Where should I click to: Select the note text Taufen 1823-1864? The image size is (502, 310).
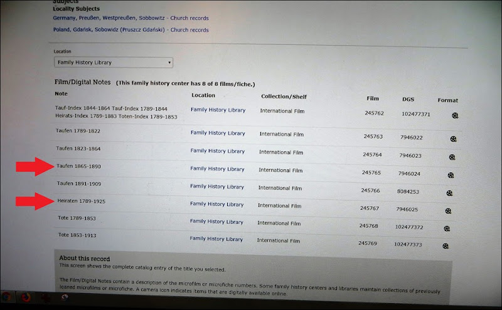pyautogui.click(x=78, y=148)
